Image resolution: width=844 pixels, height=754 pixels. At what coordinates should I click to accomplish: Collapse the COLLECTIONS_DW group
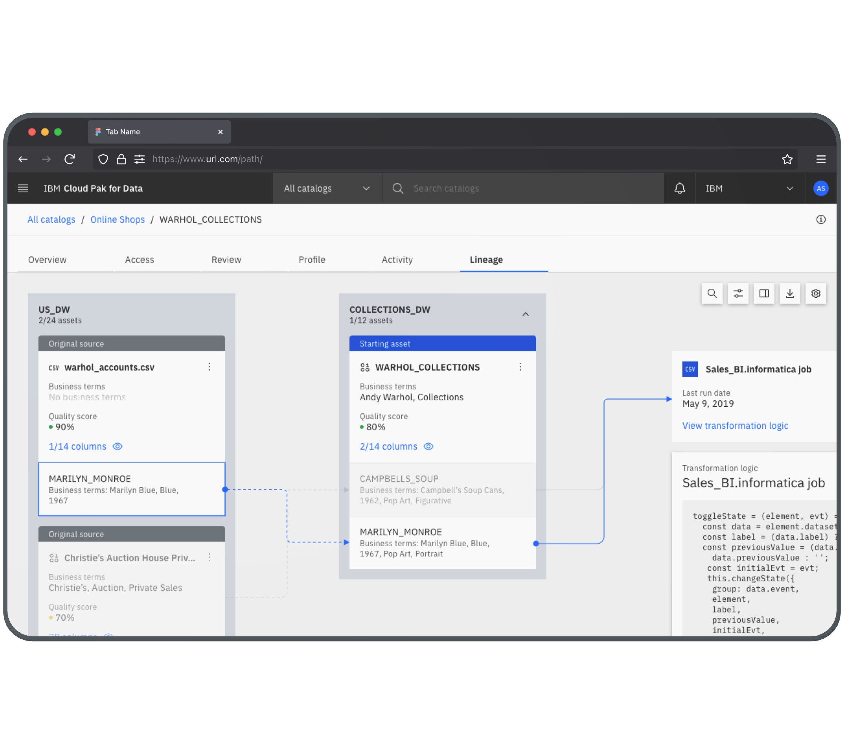pyautogui.click(x=526, y=314)
